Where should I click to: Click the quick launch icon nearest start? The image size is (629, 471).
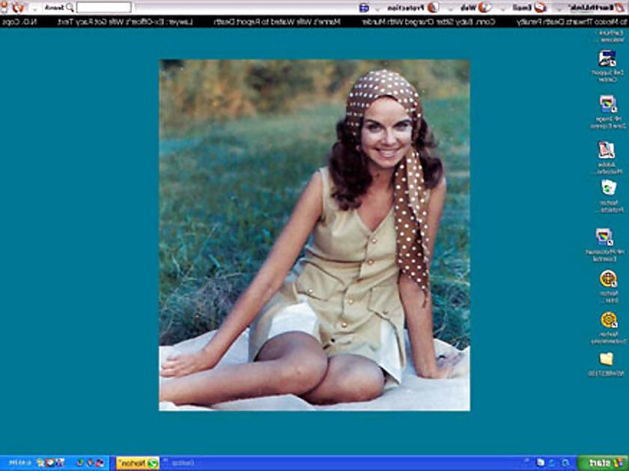pyautogui.click(x=565, y=463)
